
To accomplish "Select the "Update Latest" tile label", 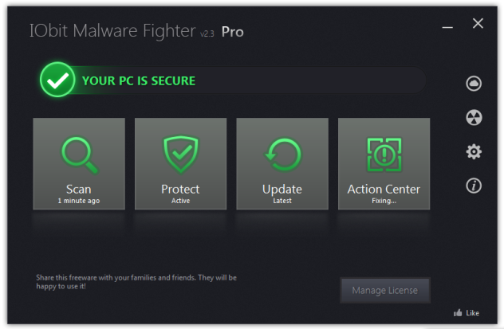I will point(282,194).
